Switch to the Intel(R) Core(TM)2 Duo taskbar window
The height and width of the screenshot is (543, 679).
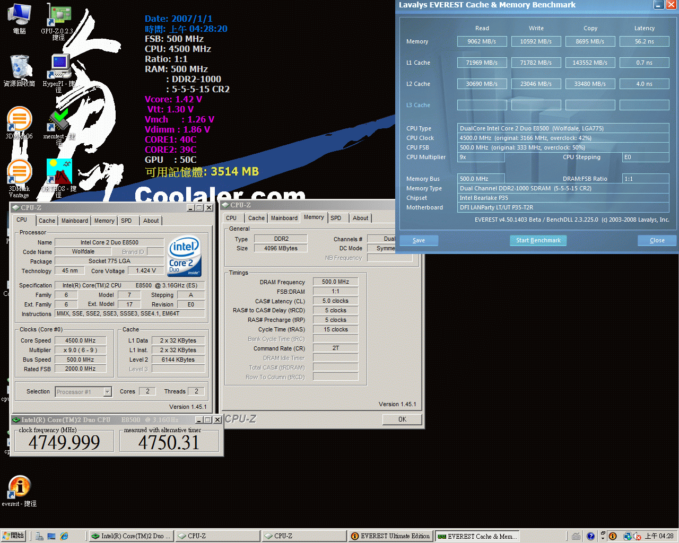[x=130, y=536]
